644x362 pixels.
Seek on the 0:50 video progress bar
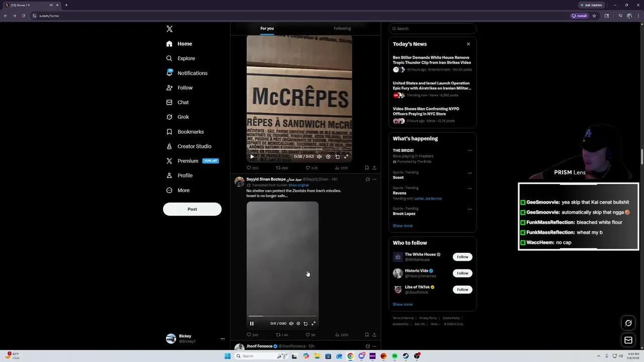[x=282, y=316]
